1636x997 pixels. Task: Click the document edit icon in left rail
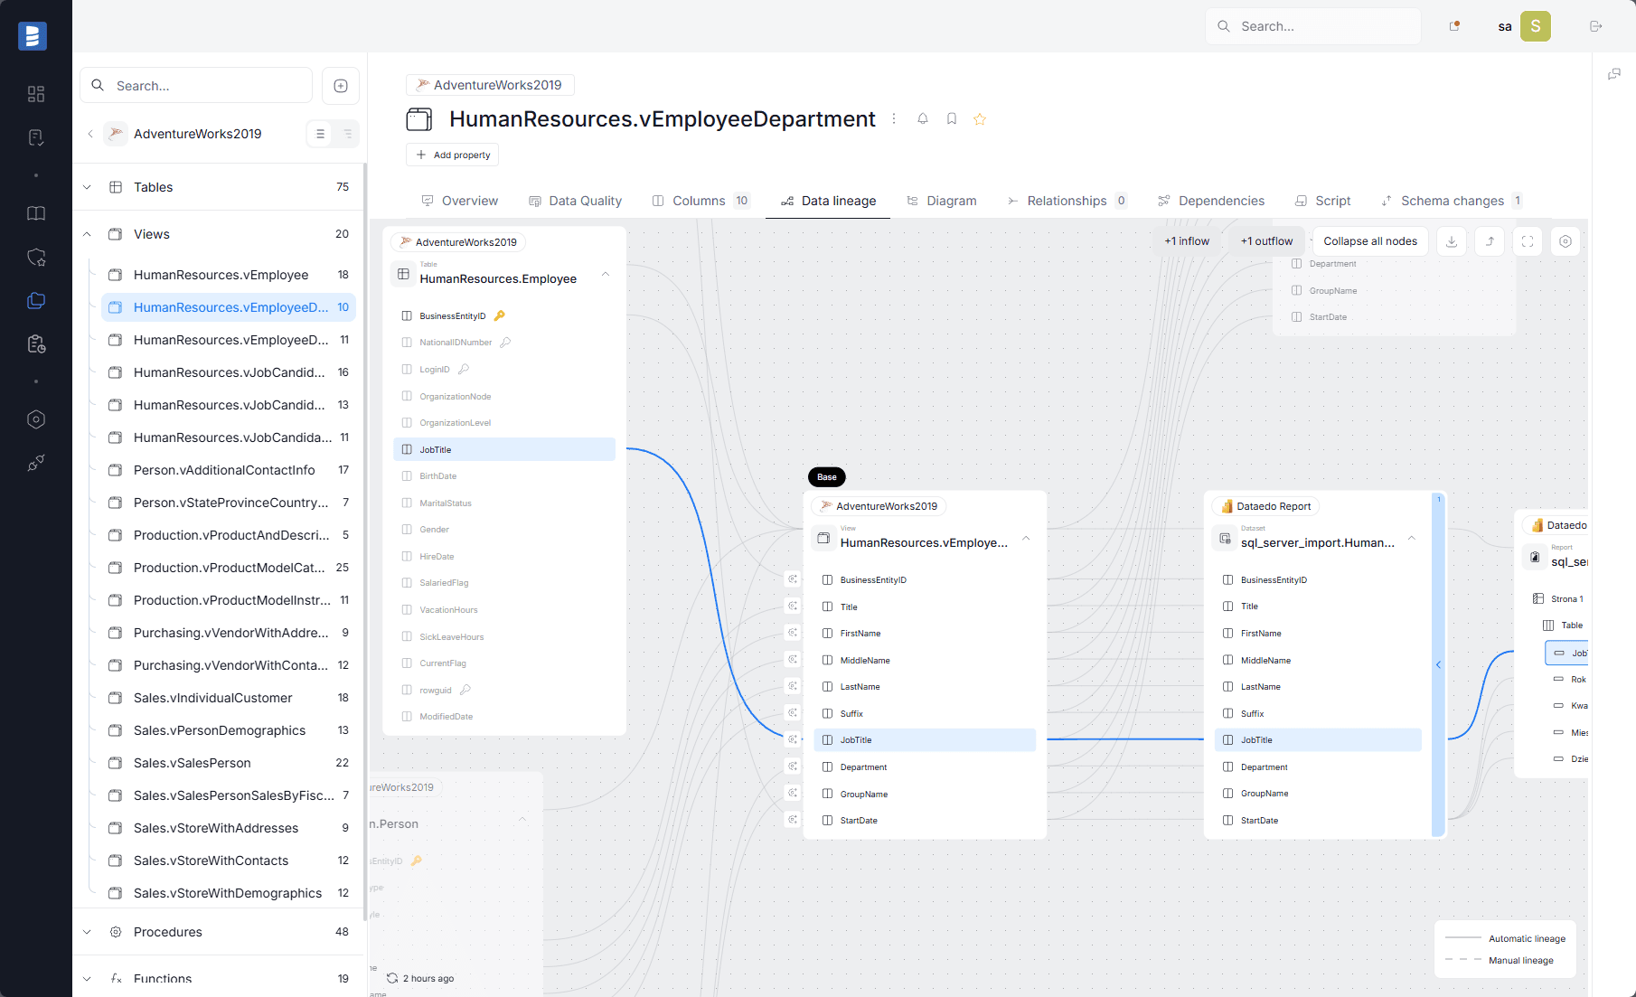36,137
